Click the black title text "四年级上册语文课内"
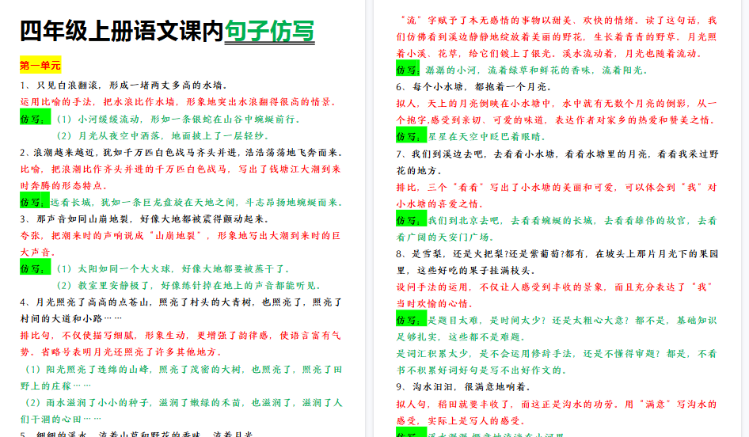This screenshot has height=437, width=749. tap(122, 32)
